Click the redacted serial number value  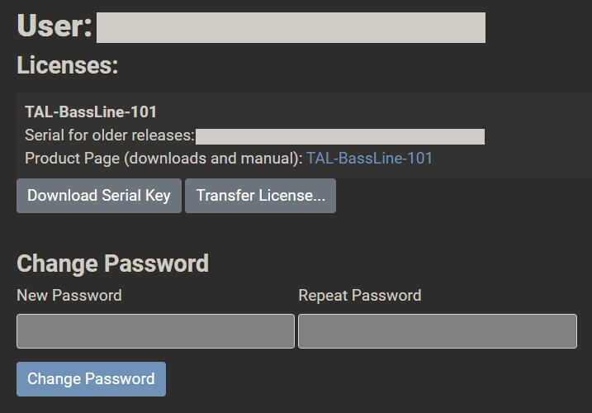(339, 136)
